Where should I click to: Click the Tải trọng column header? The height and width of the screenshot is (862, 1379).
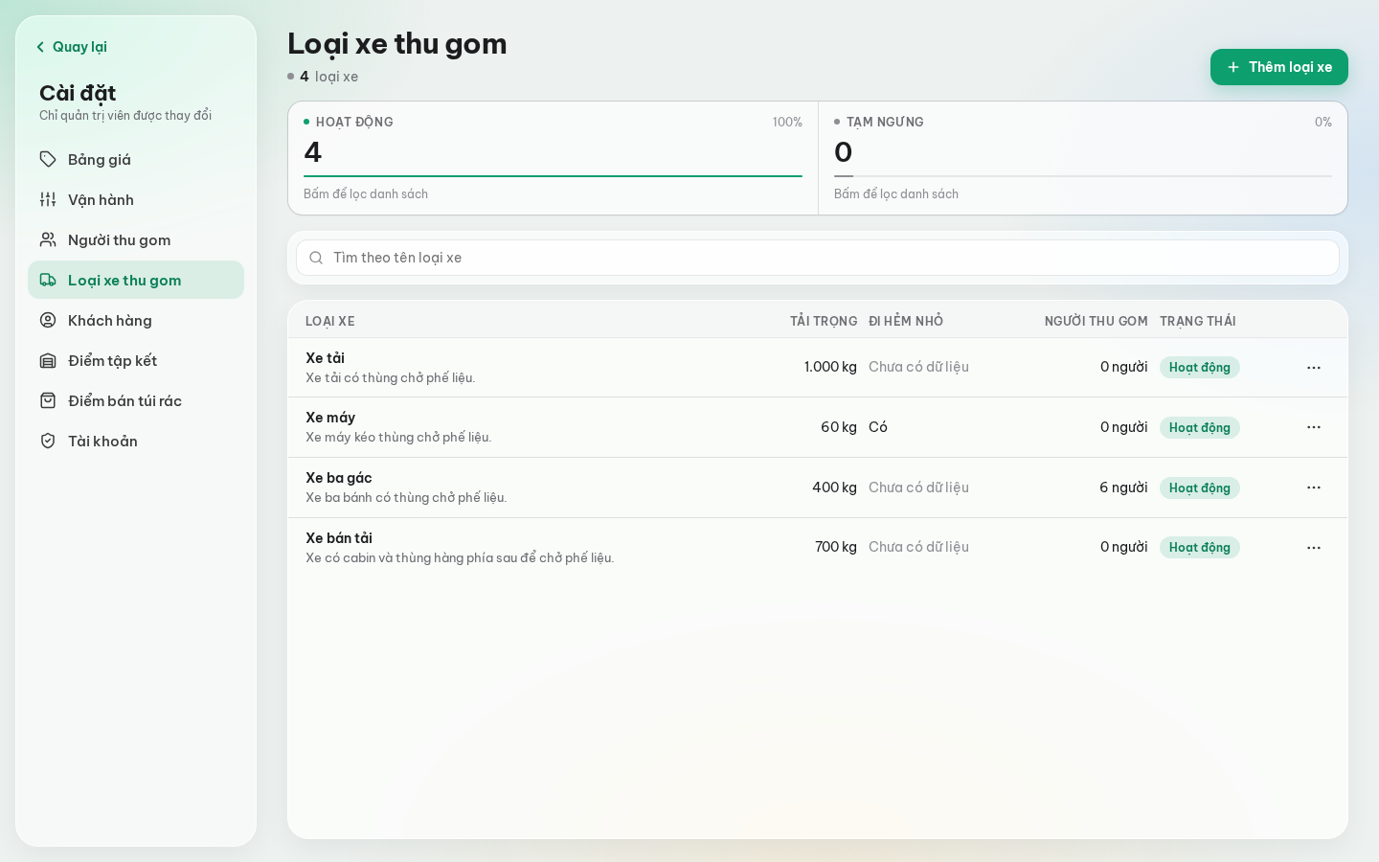(824, 321)
